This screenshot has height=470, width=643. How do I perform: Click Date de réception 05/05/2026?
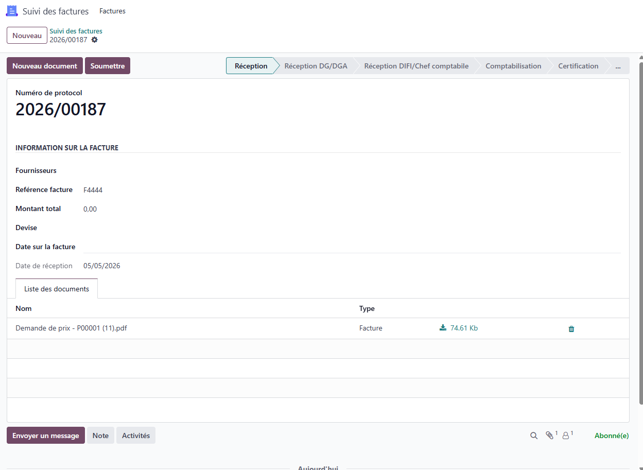click(102, 266)
